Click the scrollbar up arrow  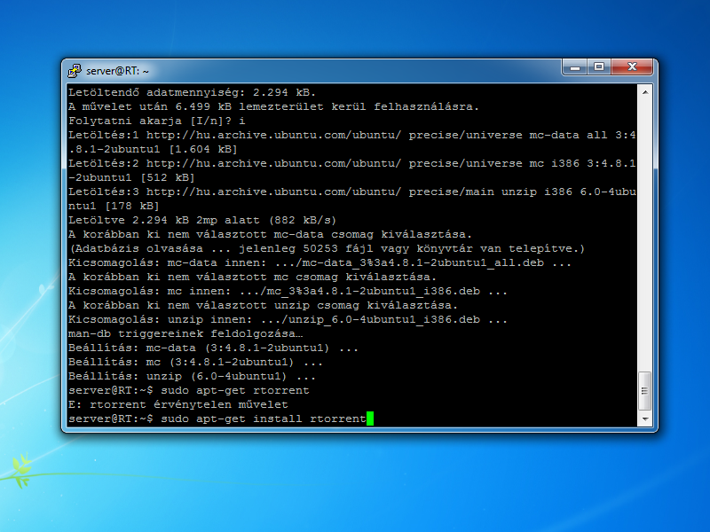pos(645,91)
